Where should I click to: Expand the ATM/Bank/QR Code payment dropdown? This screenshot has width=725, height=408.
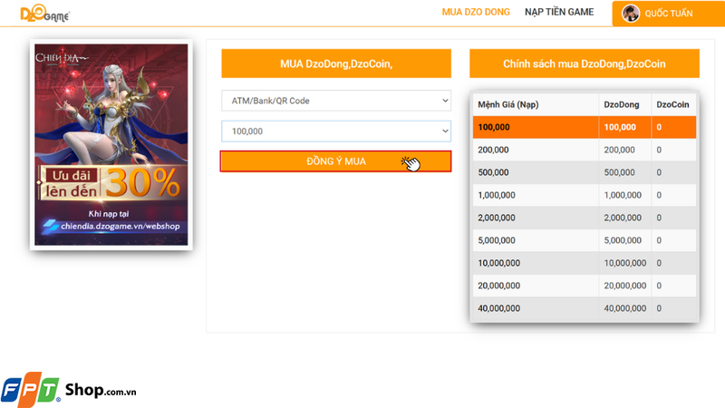point(336,101)
